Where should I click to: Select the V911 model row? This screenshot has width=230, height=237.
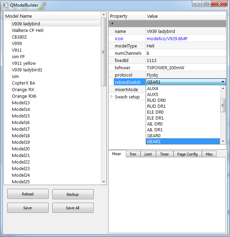(56, 50)
